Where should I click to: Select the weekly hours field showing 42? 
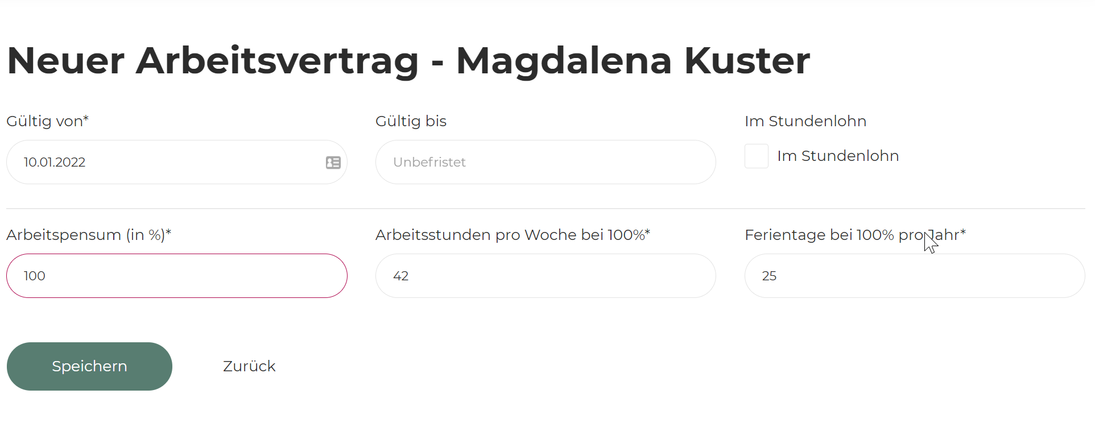545,276
